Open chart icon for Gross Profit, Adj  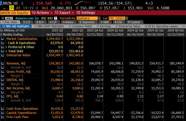2,72
